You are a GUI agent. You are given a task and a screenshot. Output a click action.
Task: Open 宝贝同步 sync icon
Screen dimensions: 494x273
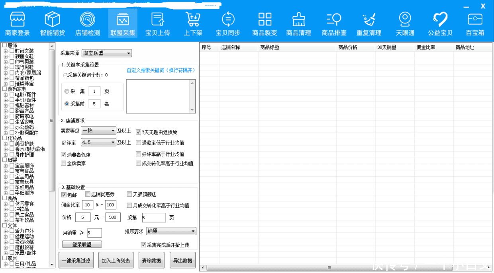[228, 19]
